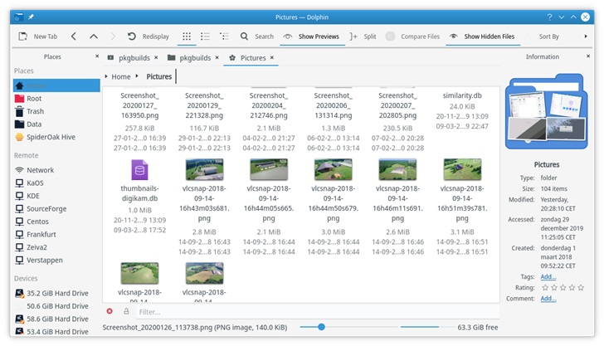
Task: Close the Pictures tab
Action: tap(272, 57)
